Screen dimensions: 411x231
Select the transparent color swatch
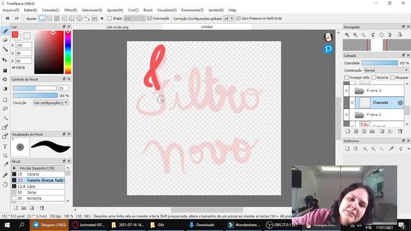[27, 36]
